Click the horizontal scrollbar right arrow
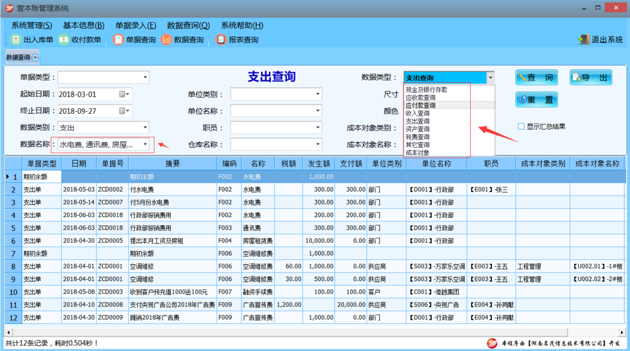Image resolution: width=630 pixels, height=351 pixels. pos(622,332)
